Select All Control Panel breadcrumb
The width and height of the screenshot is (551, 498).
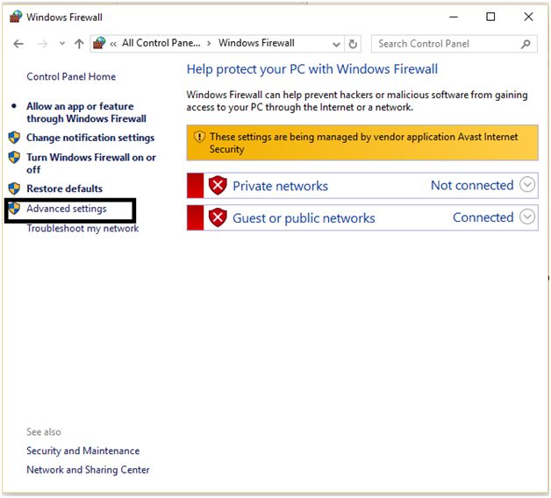161,43
